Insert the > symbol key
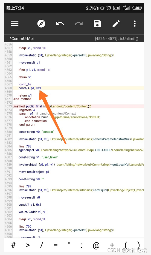The width and height of the screenshot is (151, 255). [28, 245]
